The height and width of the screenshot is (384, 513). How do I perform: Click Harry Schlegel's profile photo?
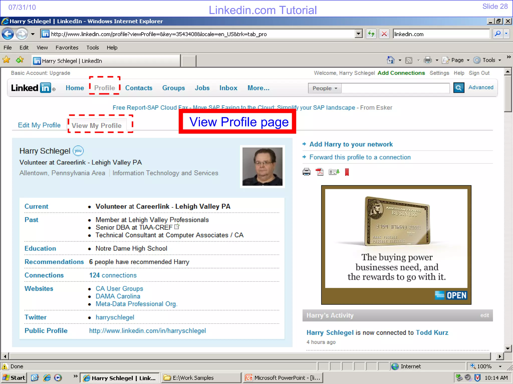tap(262, 166)
